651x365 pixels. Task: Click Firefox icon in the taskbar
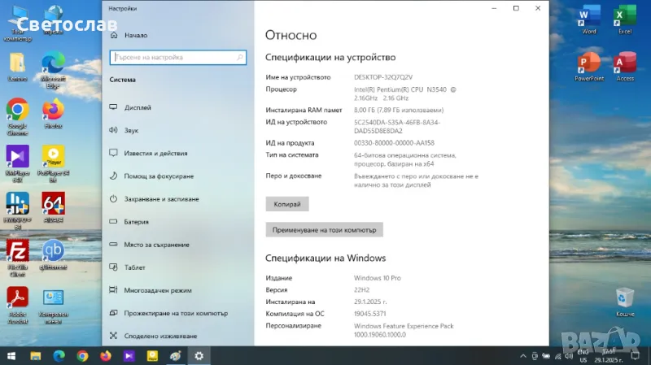(106, 355)
